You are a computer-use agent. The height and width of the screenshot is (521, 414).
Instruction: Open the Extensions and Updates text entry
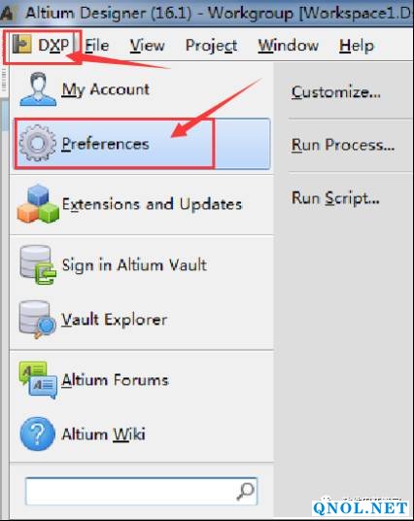tap(153, 204)
